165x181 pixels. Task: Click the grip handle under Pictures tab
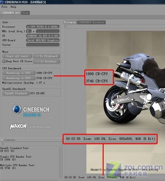tap(65, 27)
